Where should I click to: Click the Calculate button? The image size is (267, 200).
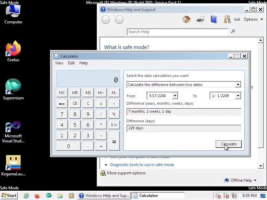coord(229,144)
